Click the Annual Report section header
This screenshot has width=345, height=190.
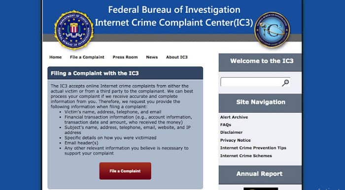click(260, 174)
